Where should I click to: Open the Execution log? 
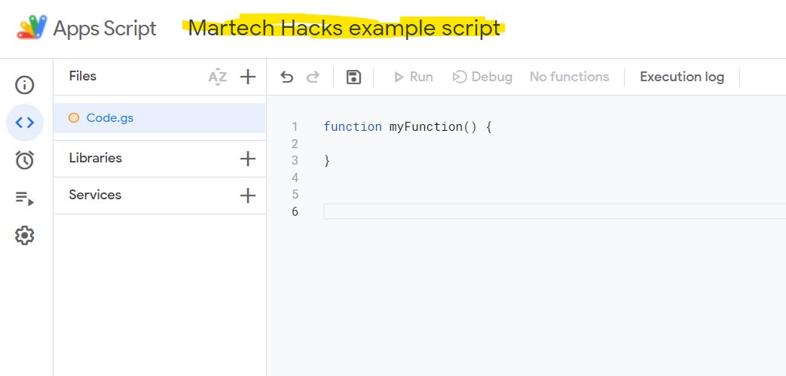click(682, 77)
